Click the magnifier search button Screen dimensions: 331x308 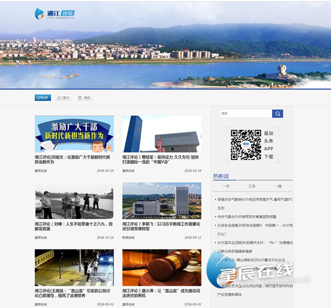coord(277,113)
